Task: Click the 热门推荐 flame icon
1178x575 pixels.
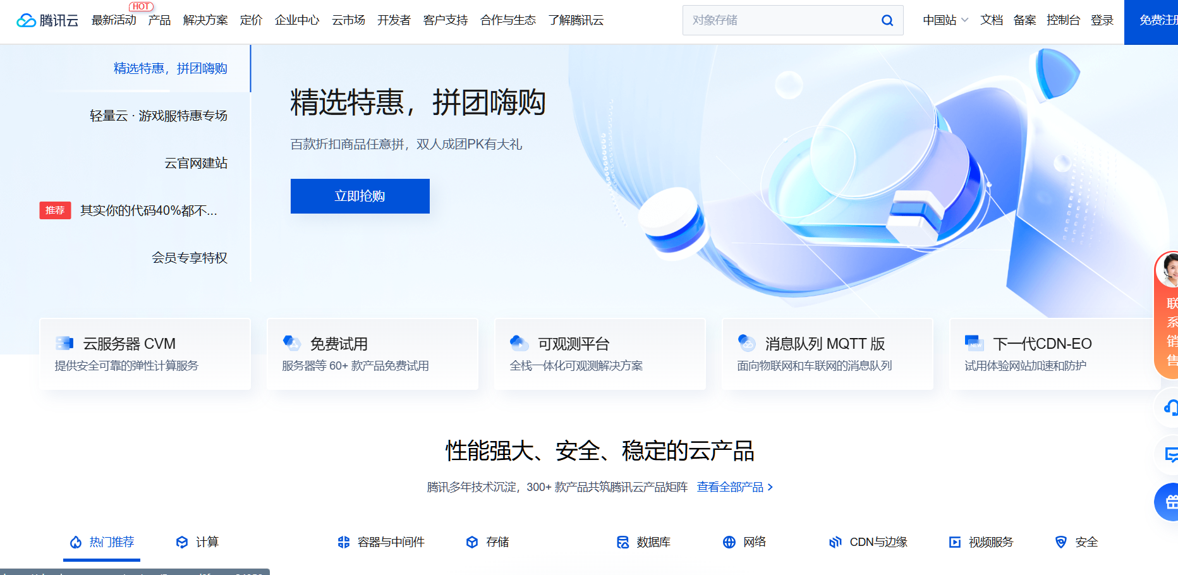Action: pos(76,542)
